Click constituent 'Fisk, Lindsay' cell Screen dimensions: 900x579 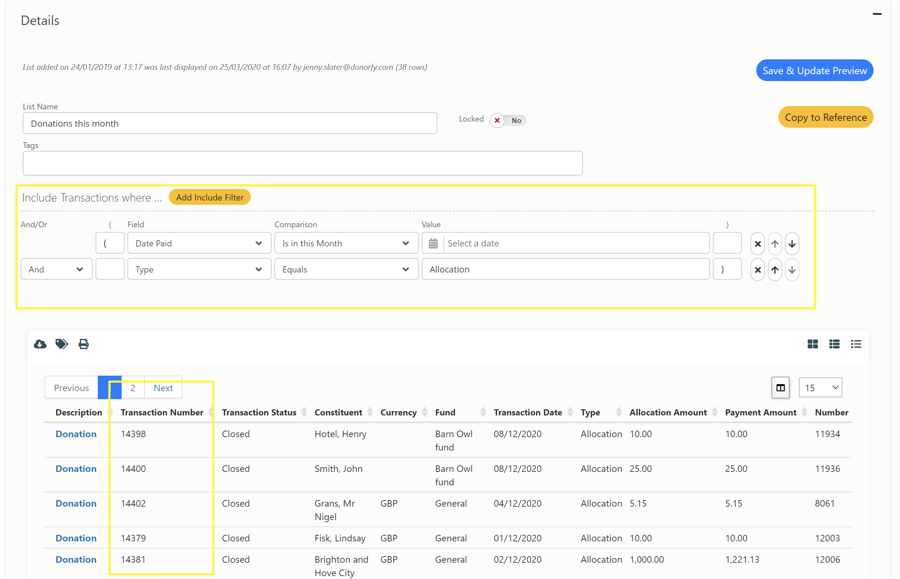coord(340,538)
